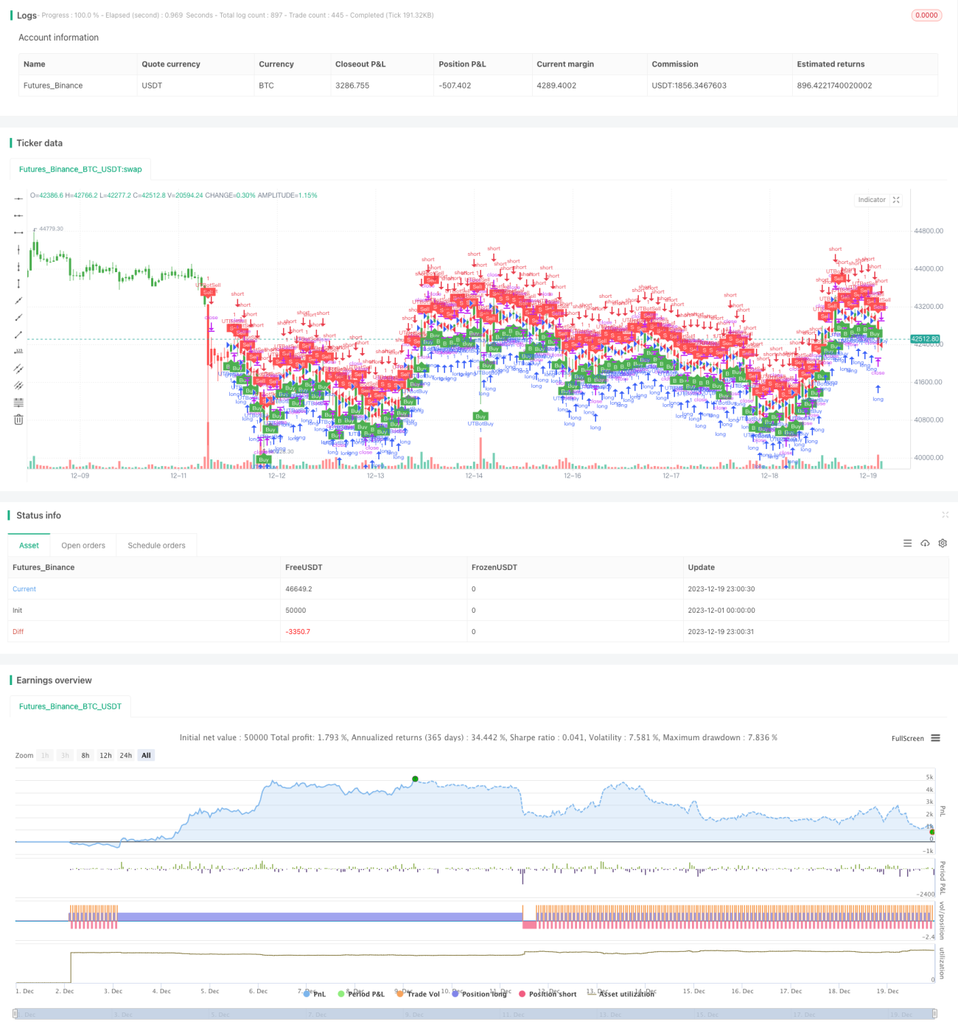The width and height of the screenshot is (958, 1036).
Task: Toggle the Position short legend series
Action: point(548,994)
